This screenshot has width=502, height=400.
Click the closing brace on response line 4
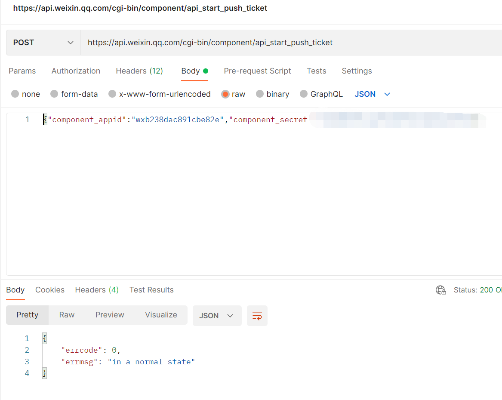pyautogui.click(x=44, y=373)
